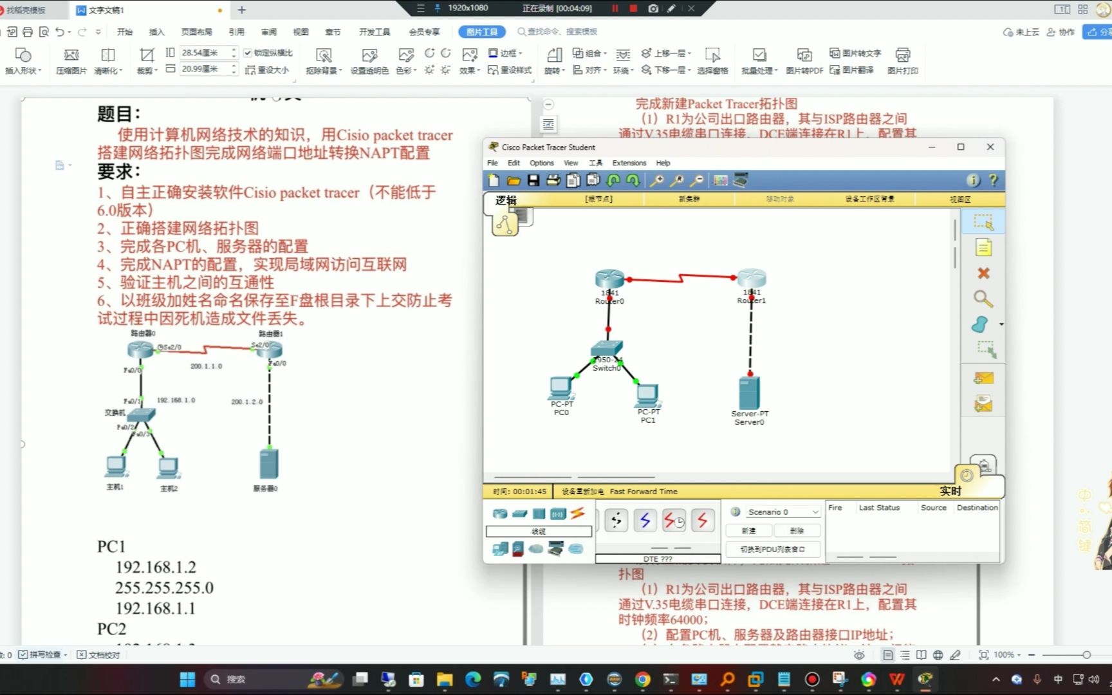Open the Extensions menu in Packet Tracer
Image resolution: width=1112 pixels, height=695 pixels.
pos(629,163)
